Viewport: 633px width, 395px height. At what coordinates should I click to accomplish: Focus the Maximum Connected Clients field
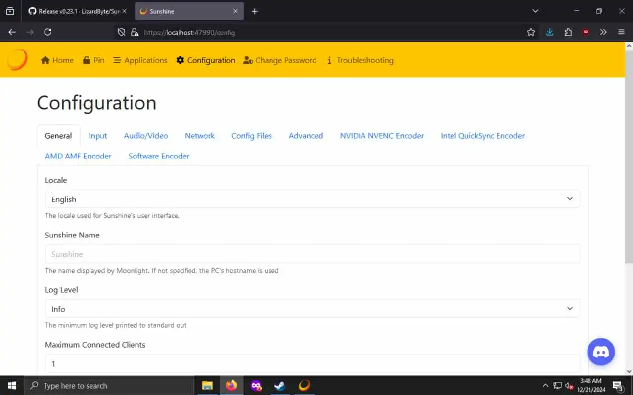tap(313, 363)
